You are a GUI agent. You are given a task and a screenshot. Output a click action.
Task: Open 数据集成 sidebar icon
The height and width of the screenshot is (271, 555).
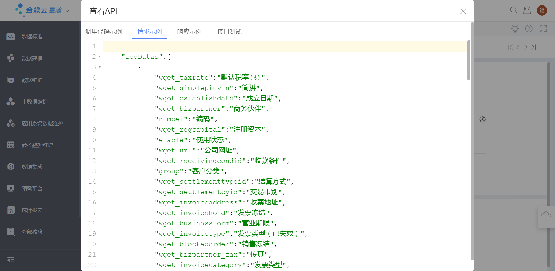point(11,167)
